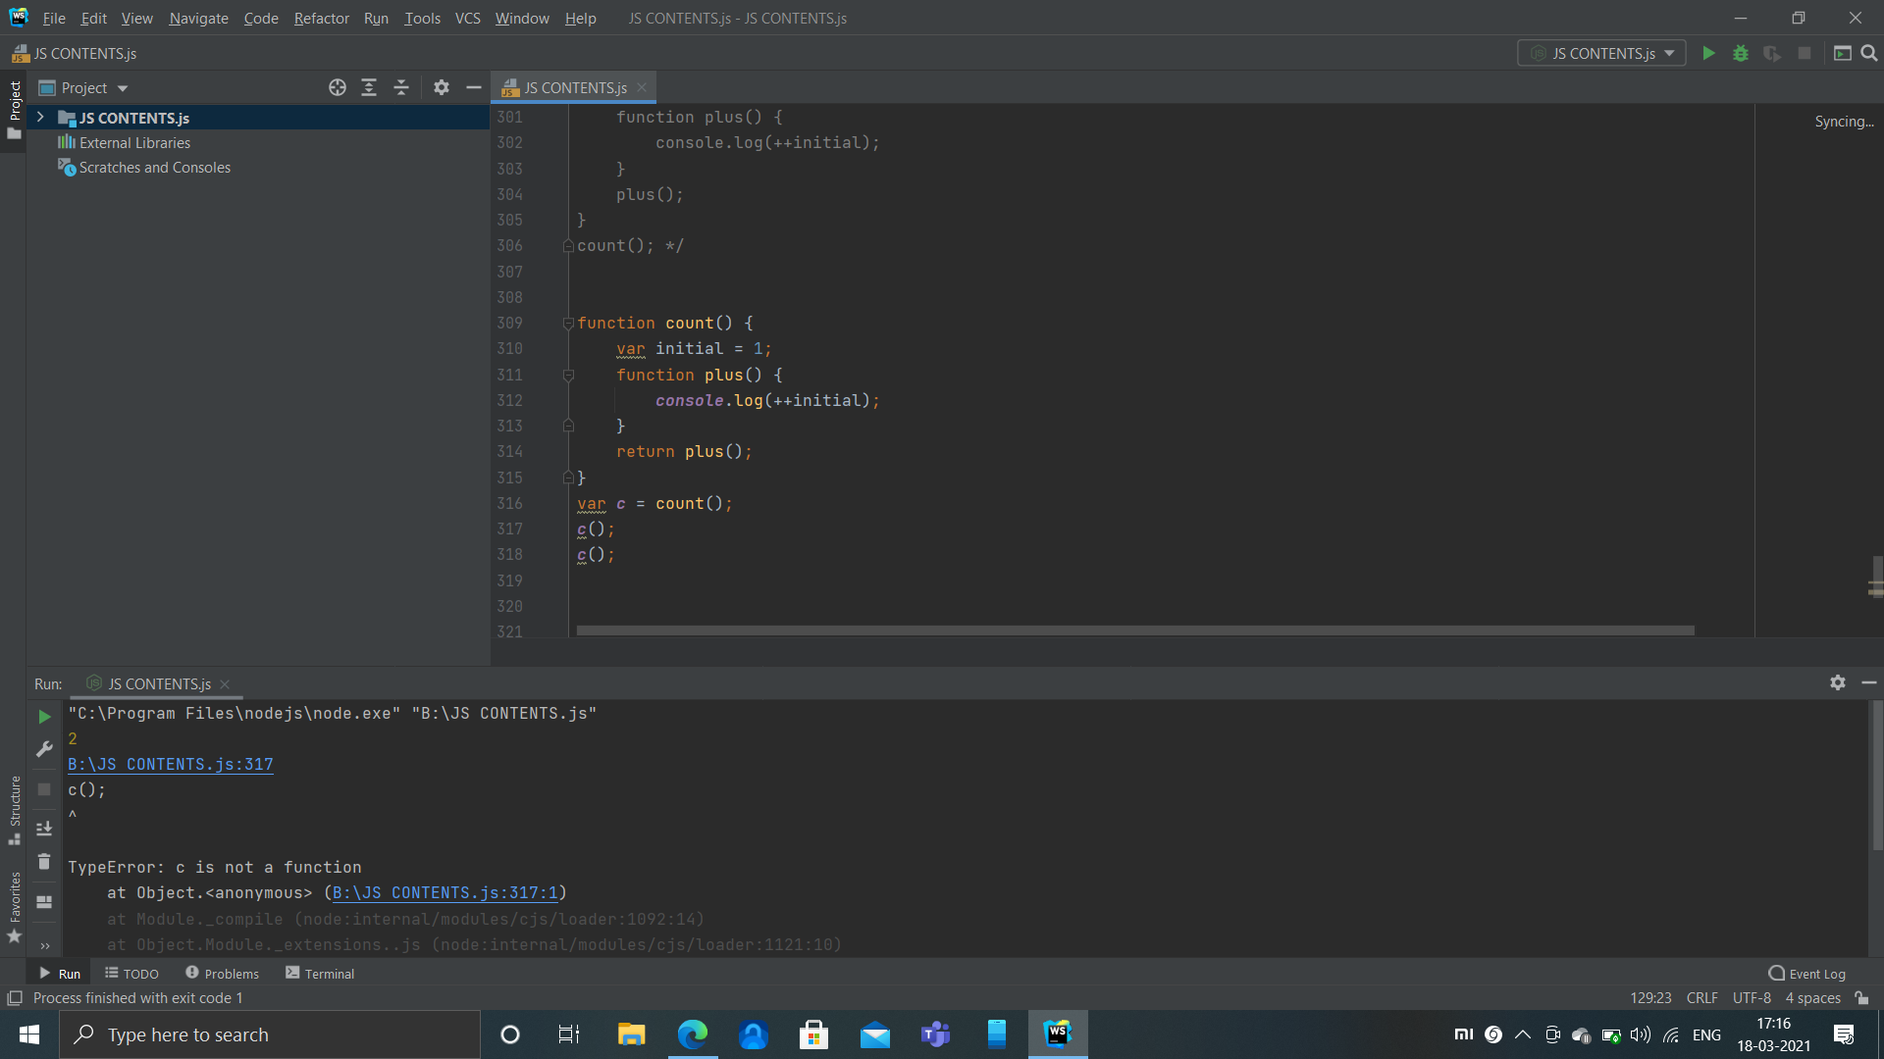Click B:\JS CONTENTS.js:317 link in console

point(170,764)
